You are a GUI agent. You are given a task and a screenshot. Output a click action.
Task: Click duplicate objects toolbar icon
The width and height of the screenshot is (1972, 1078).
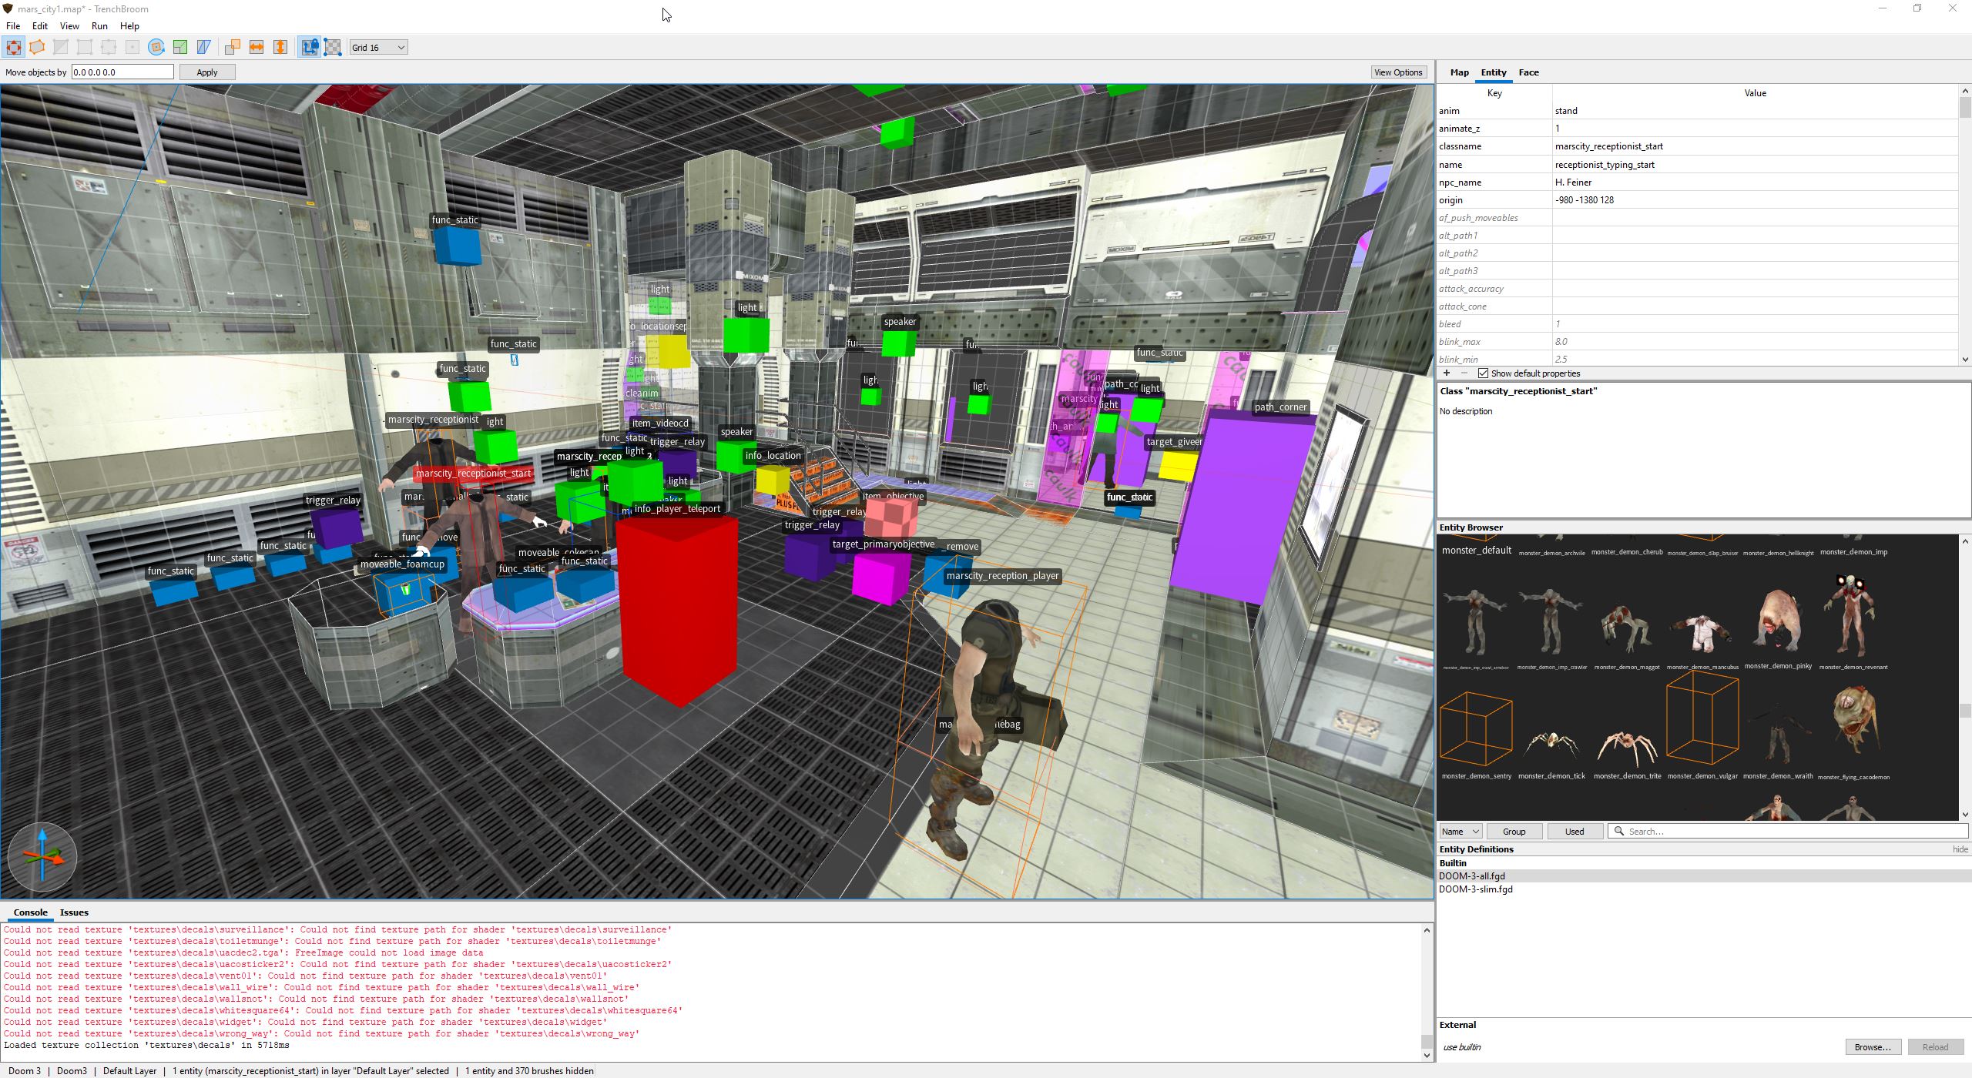(233, 48)
